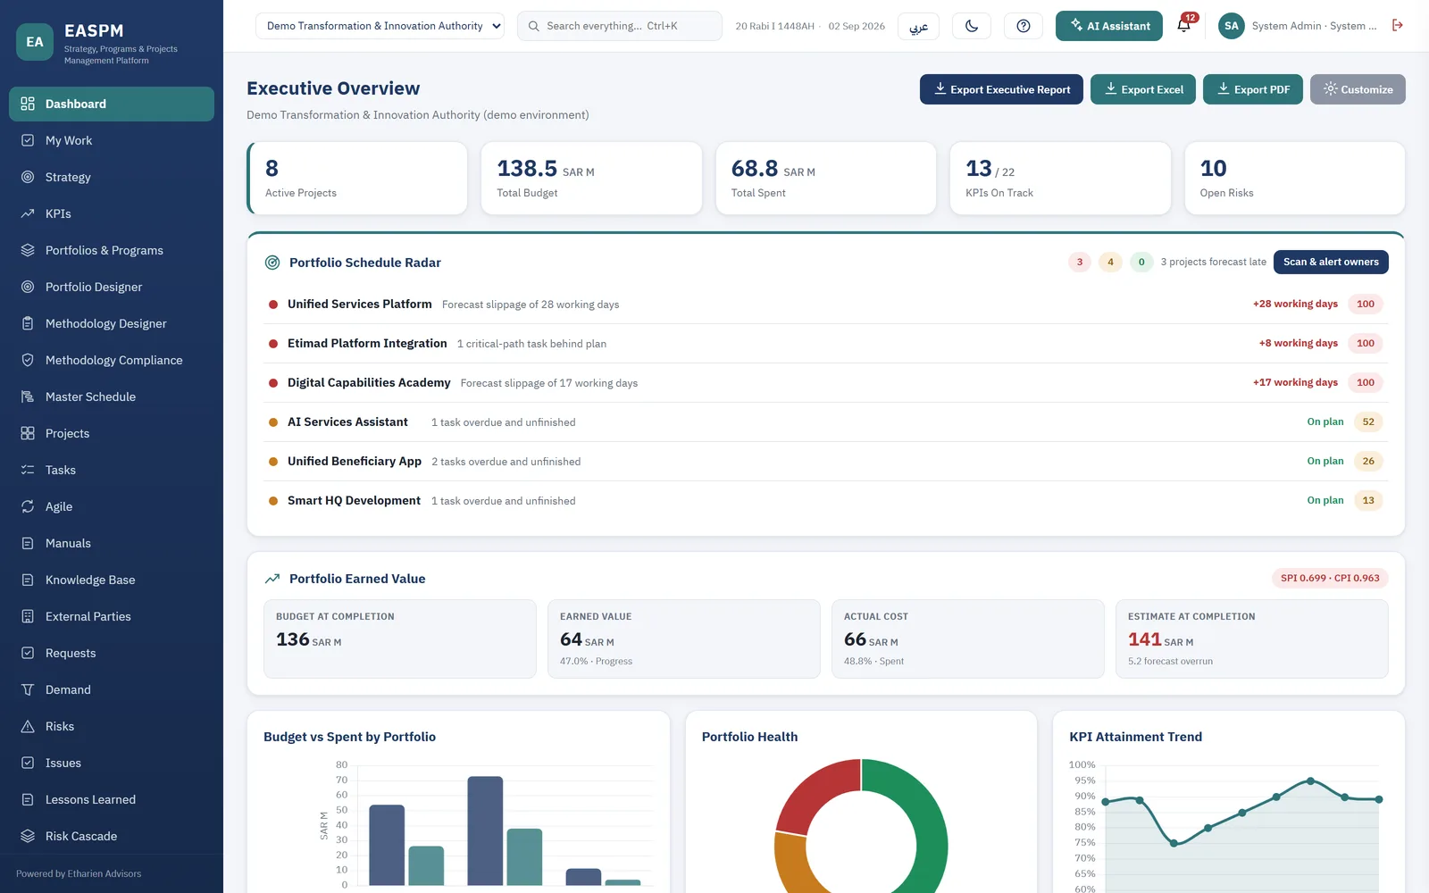This screenshot has height=893, width=1429.
Task: Click the Portfolios & Programs layers icon
Action: [x=28, y=250]
